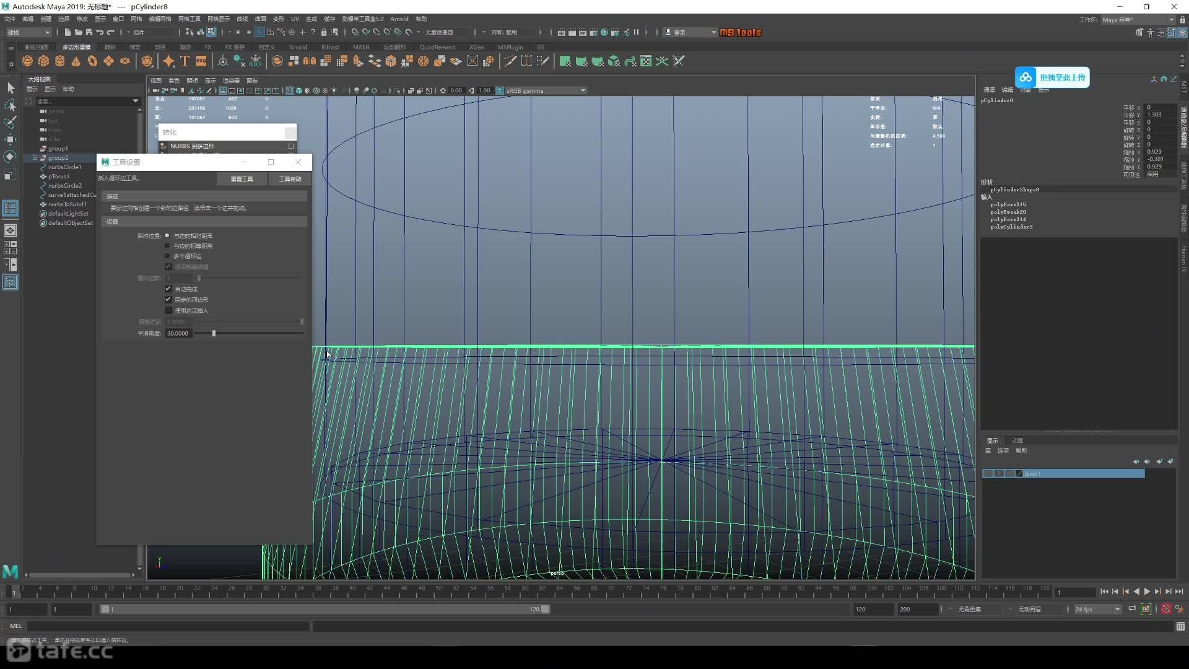Expand the group2 node in the Outliner
The width and height of the screenshot is (1189, 669).
tap(35, 158)
